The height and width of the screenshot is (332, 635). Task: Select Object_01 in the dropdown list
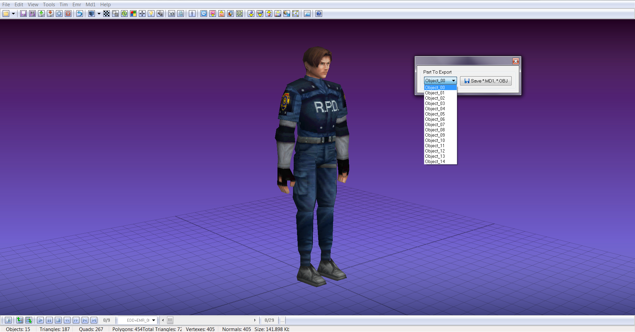click(441, 93)
